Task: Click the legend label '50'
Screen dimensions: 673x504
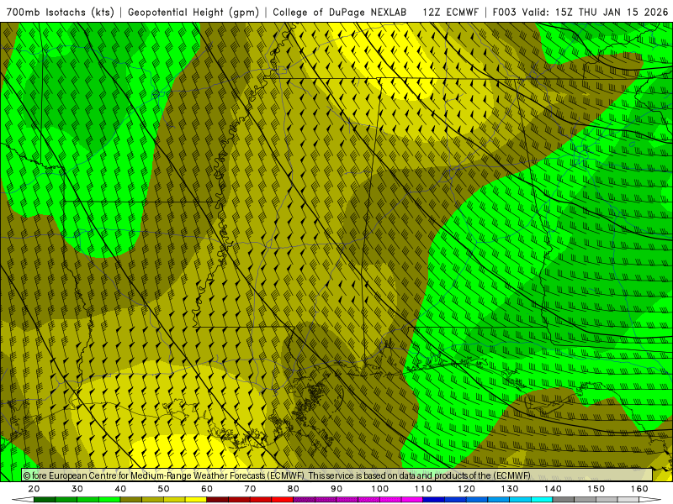Action: click(x=163, y=489)
